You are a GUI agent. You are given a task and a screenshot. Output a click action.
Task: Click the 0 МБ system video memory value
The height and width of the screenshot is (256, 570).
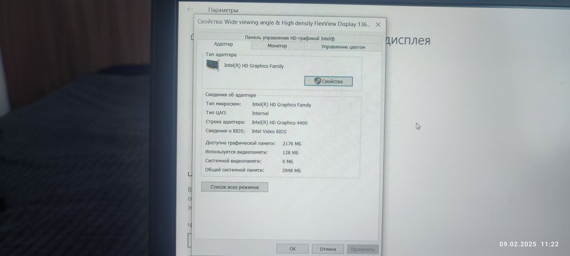tap(287, 162)
